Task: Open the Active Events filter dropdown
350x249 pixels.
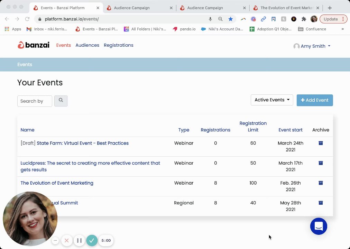Action: click(x=272, y=100)
